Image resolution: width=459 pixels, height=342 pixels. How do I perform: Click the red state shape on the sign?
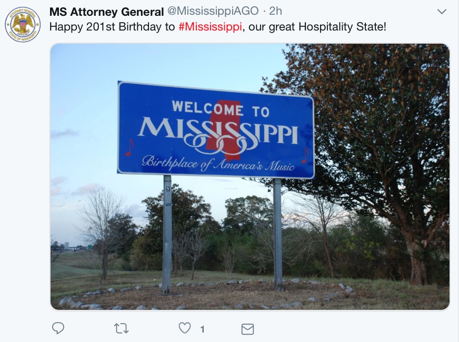[225, 130]
